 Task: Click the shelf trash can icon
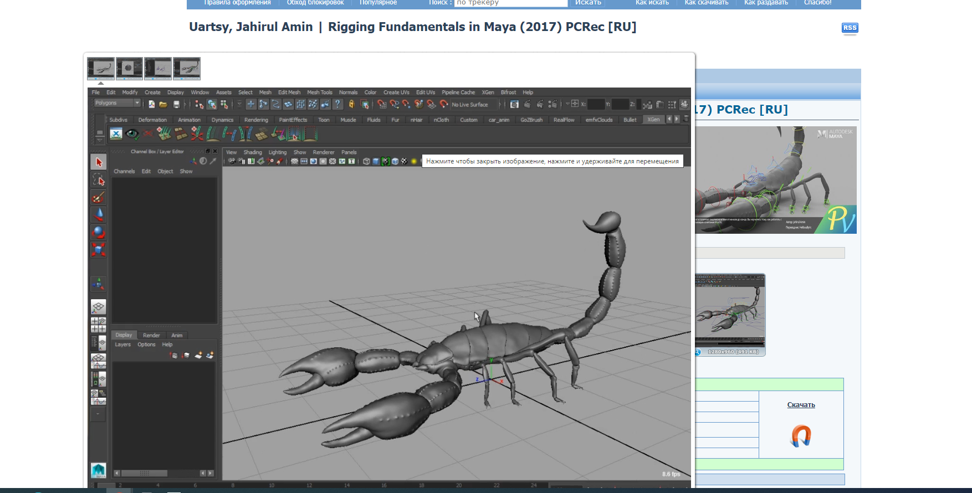point(686,119)
